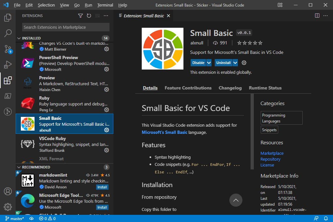Click the scroll-to-top circular arrow button
Image resolution: width=333 pixels, height=222 pixels.
[236, 200]
